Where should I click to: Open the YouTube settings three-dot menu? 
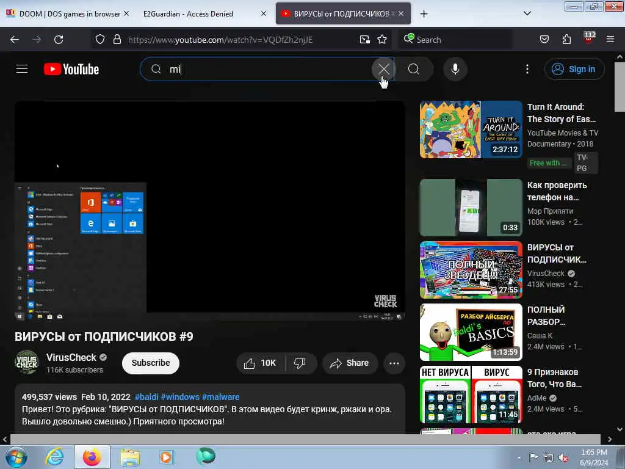coord(527,69)
